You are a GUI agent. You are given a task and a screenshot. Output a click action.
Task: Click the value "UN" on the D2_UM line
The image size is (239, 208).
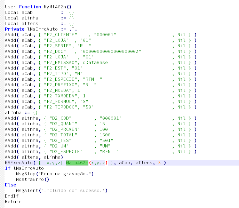(105, 146)
